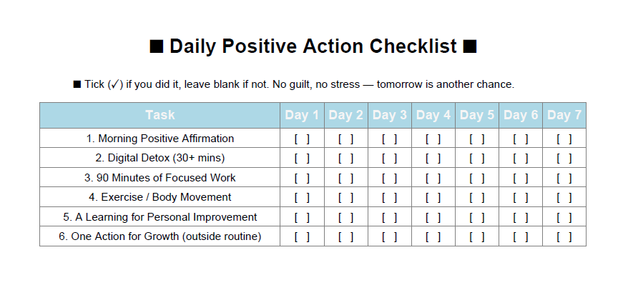Tick Day 7 box for Morning Positive Affirmation
Viewport: 623px width, 290px height.
click(x=564, y=139)
